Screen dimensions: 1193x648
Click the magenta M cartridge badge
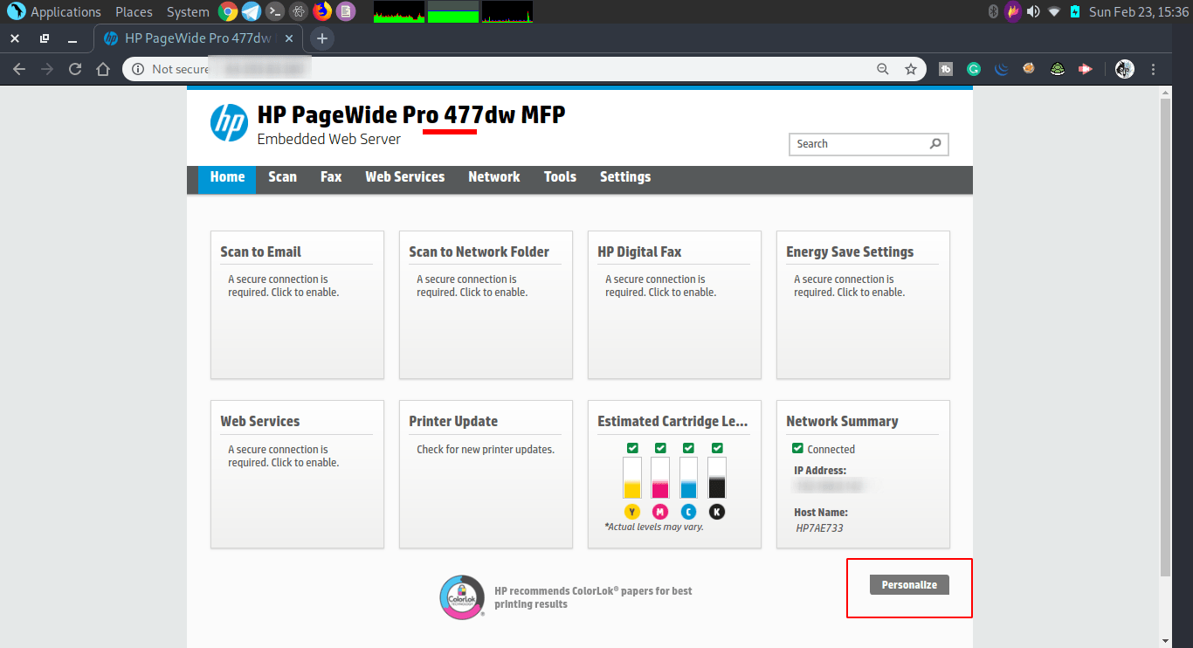660,512
